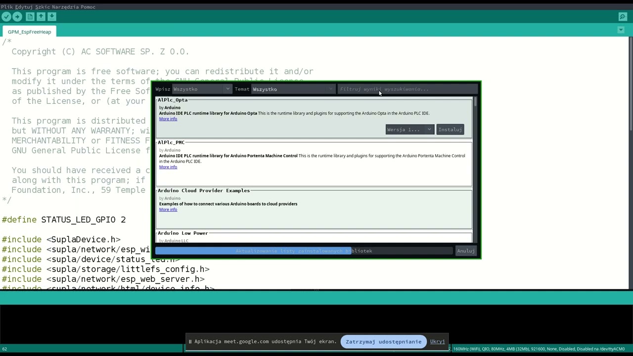Click Ukryj to hide the sharing bar
This screenshot has width=633, height=356.
437,342
